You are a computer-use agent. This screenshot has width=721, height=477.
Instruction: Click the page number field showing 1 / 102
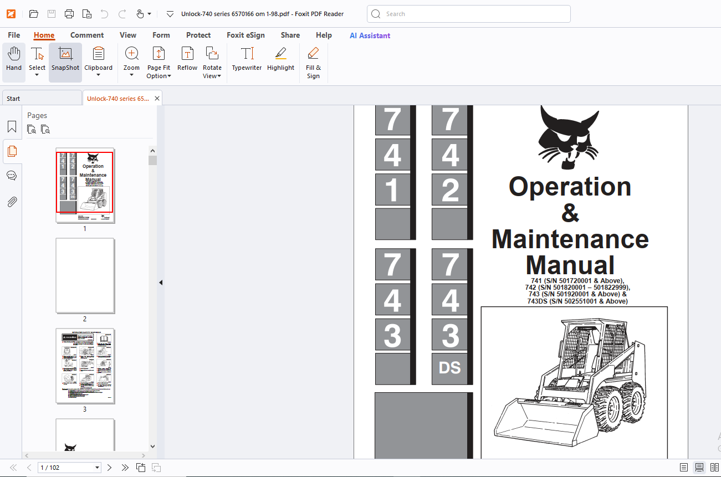pyautogui.click(x=69, y=468)
